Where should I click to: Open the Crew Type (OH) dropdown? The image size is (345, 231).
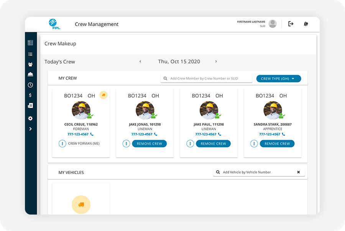click(279, 79)
